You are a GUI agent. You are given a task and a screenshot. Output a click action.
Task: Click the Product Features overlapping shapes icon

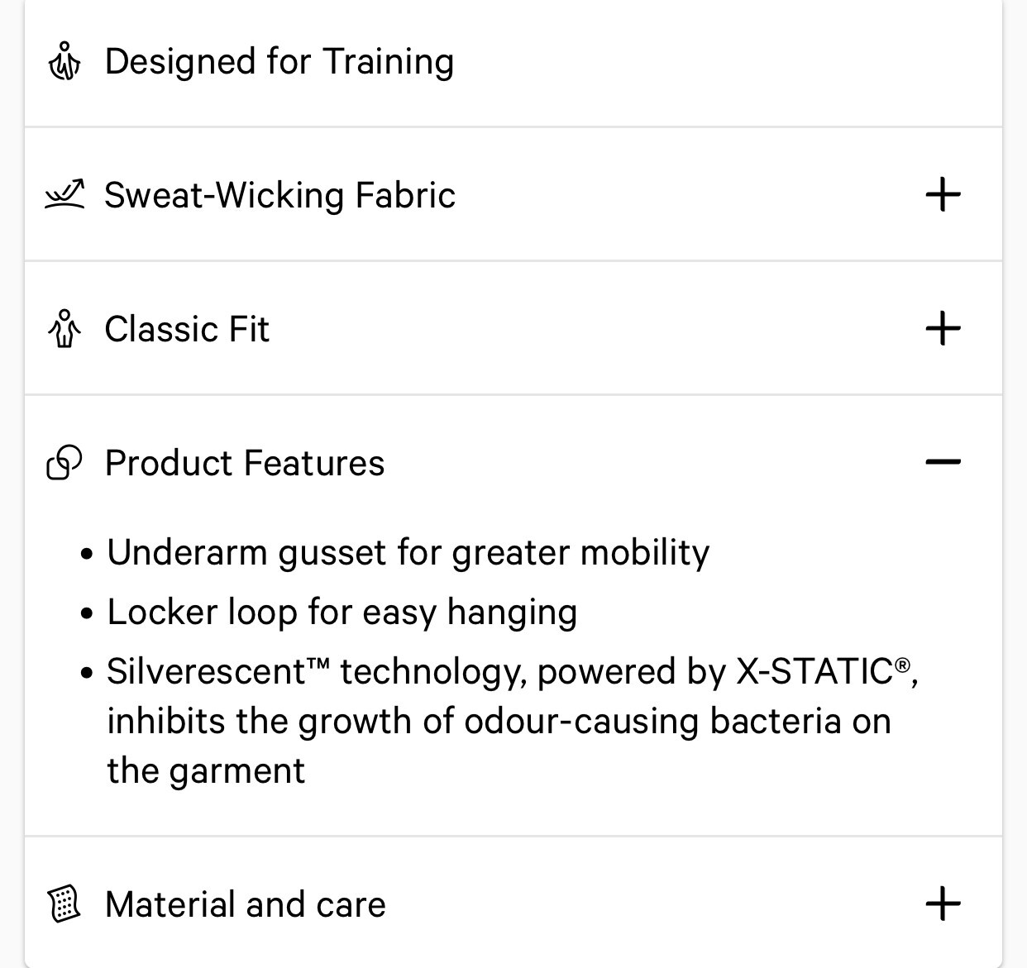tap(64, 462)
